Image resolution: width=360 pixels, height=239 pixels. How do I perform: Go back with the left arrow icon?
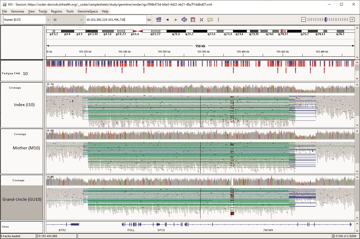click(167, 20)
